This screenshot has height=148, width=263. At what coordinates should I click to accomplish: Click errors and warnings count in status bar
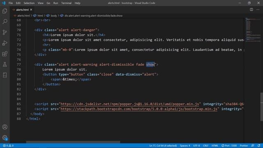coord(8,146)
